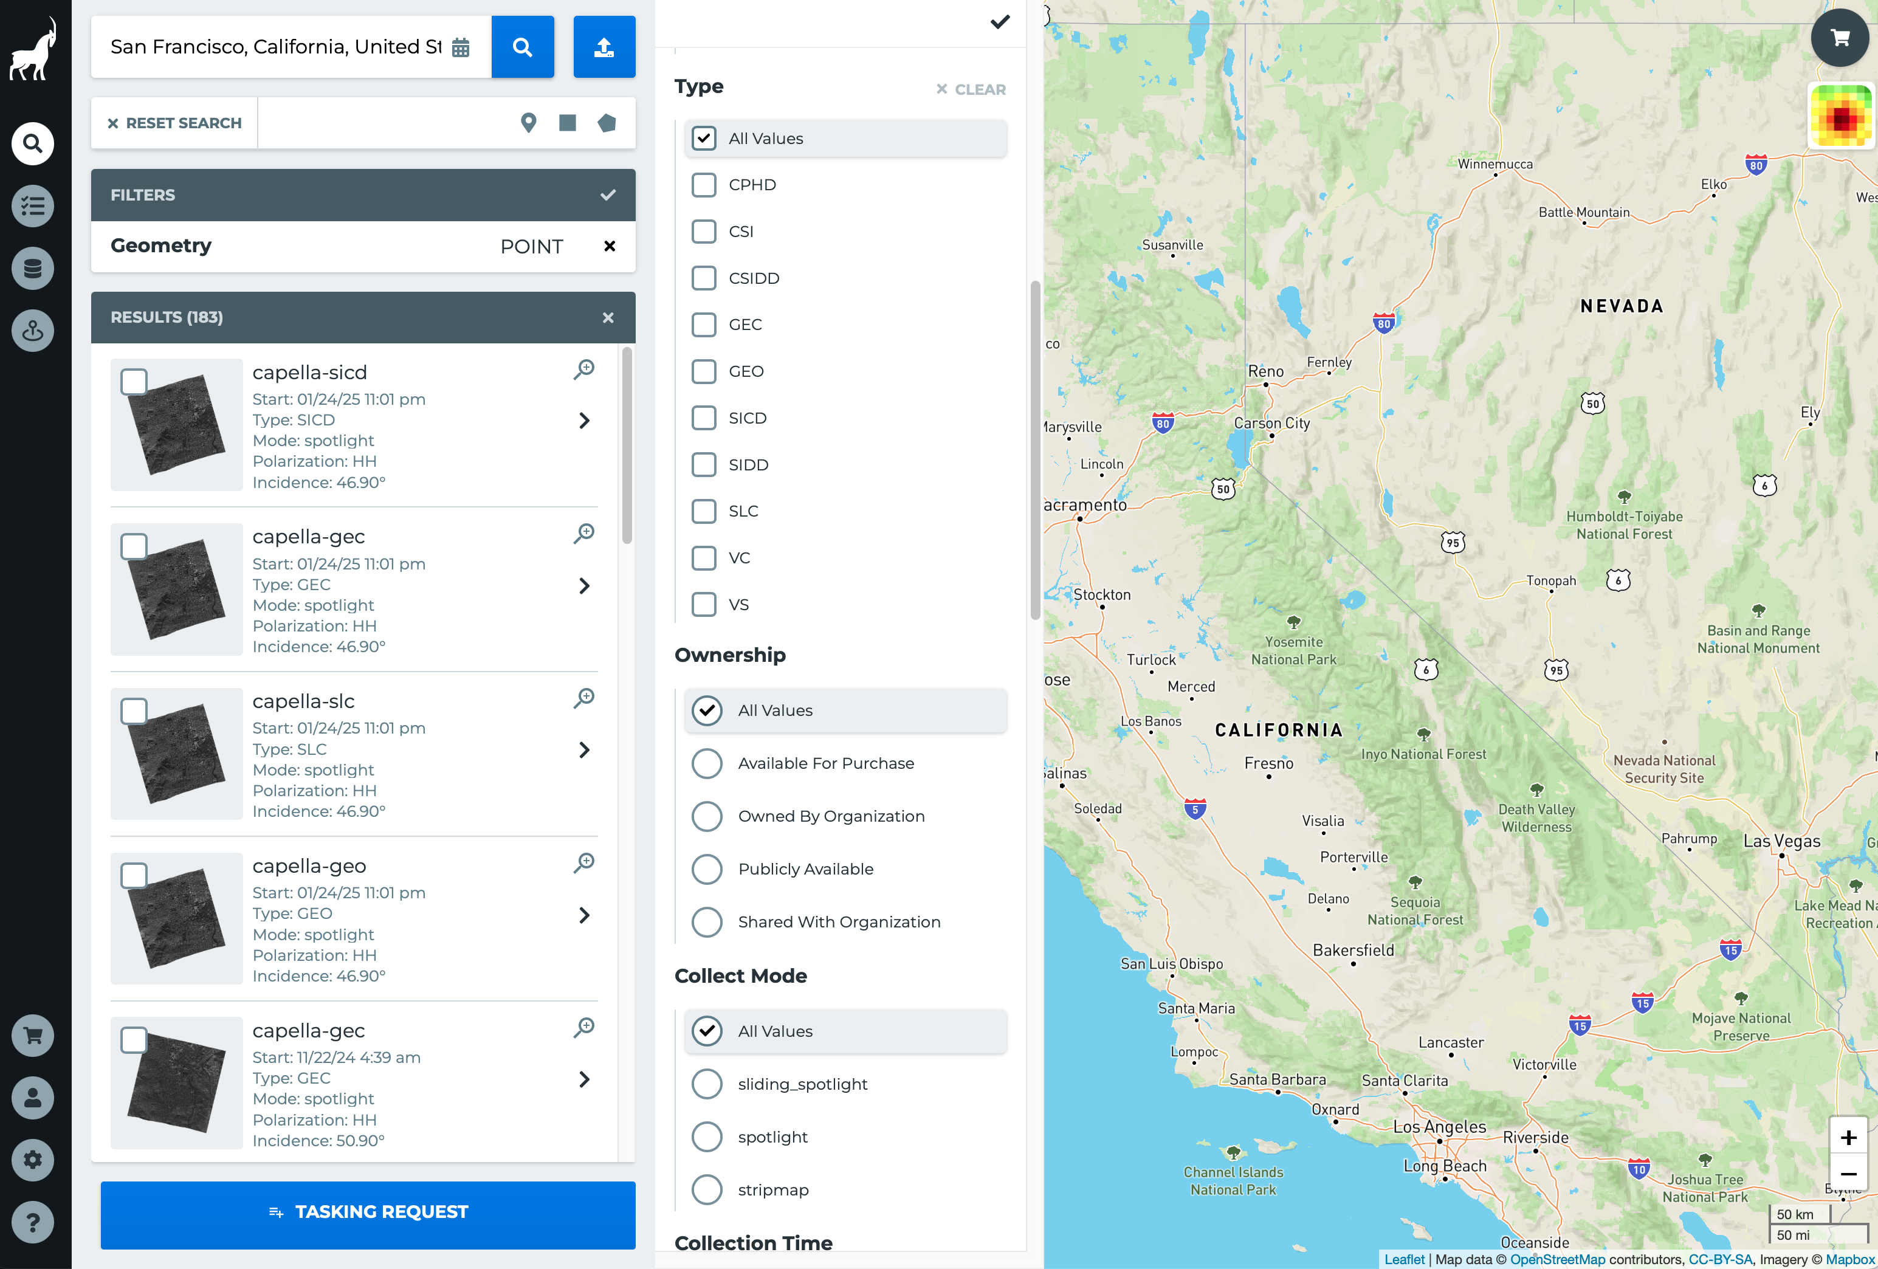Check the VS type checkbox
The height and width of the screenshot is (1269, 1878).
pyautogui.click(x=704, y=605)
